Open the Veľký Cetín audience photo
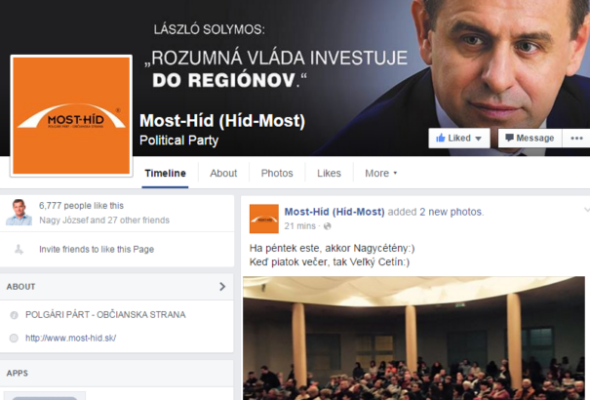 pyautogui.click(x=413, y=339)
